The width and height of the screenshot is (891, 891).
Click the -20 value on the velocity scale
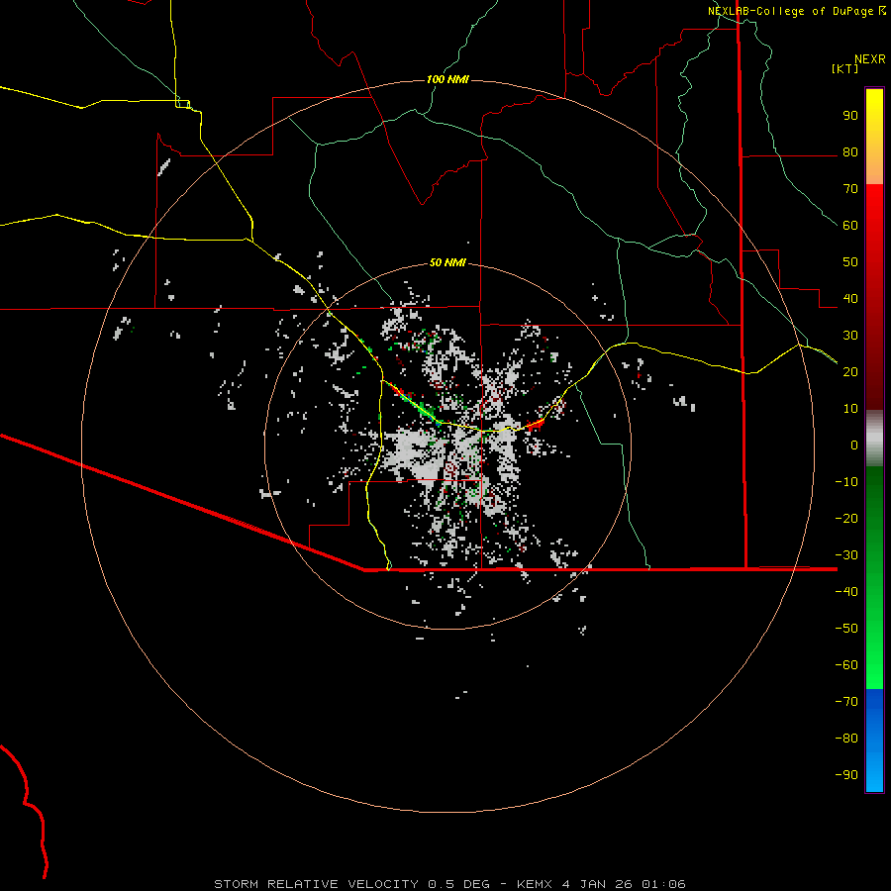click(846, 518)
